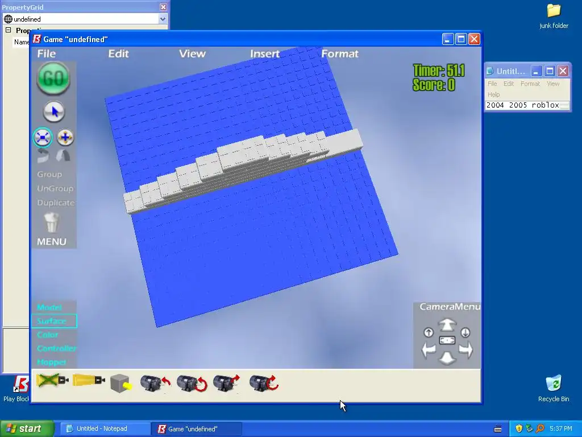
Task: Click the trash can delete icon
Action: click(52, 222)
